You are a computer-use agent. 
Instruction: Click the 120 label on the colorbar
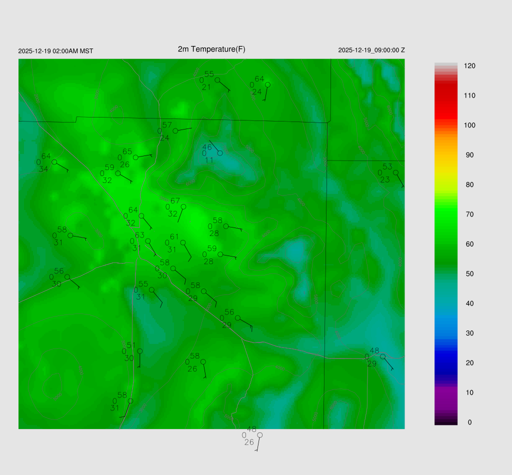point(469,66)
